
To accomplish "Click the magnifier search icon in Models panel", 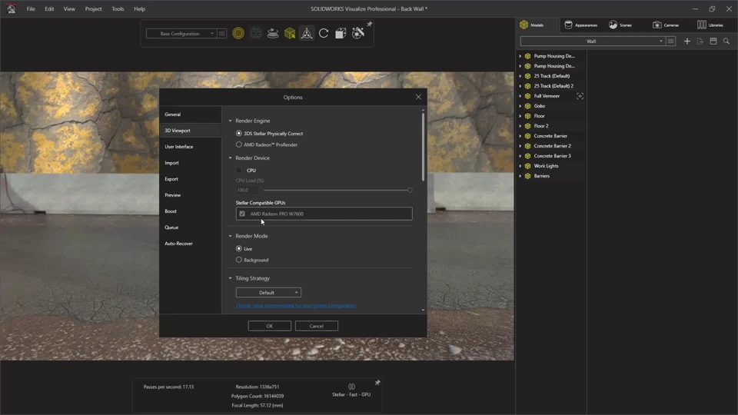I will tap(726, 41).
